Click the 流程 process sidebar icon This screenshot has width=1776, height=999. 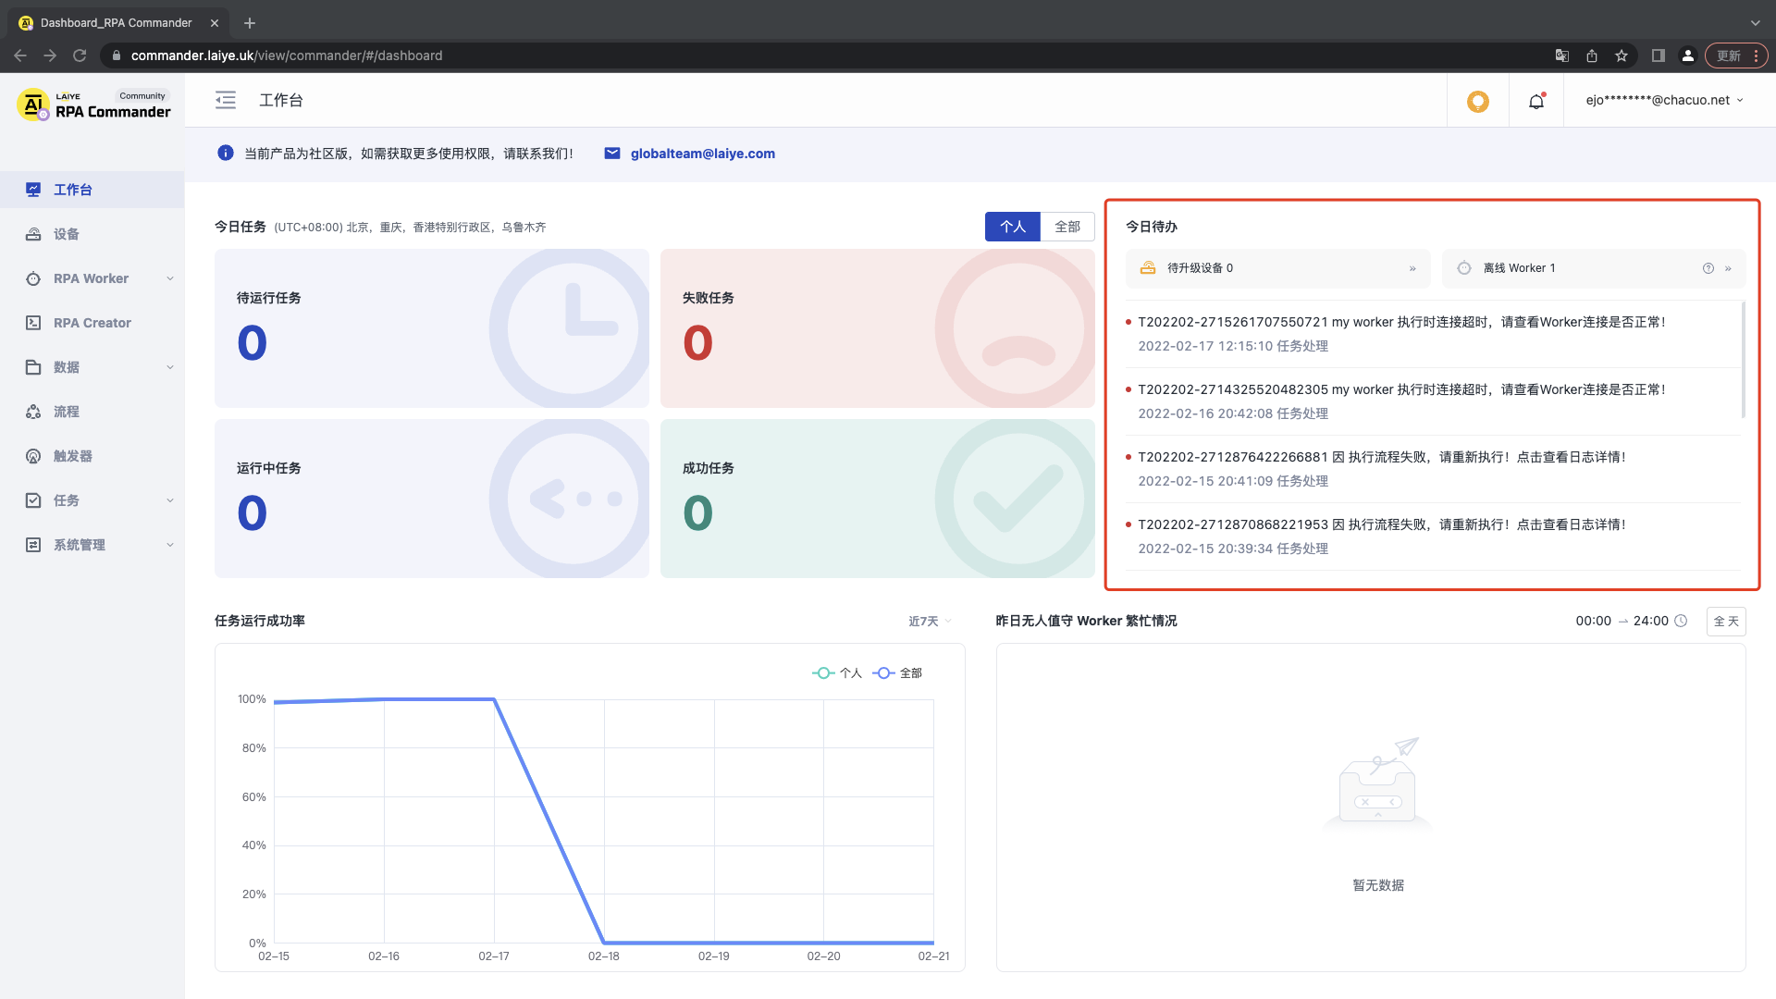click(x=33, y=412)
